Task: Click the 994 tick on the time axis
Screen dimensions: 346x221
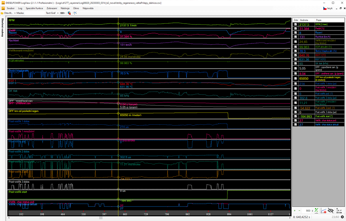Action: [x=229, y=214]
